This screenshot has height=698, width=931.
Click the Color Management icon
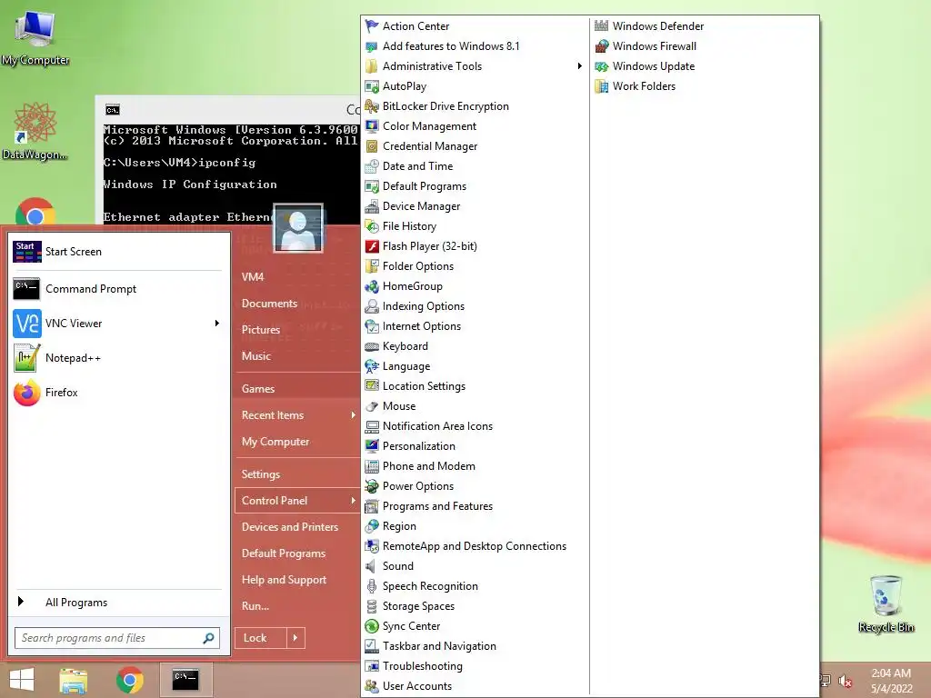pyautogui.click(x=372, y=125)
